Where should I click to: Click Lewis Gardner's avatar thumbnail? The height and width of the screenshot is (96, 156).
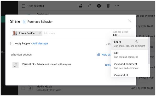click(x=14, y=33)
